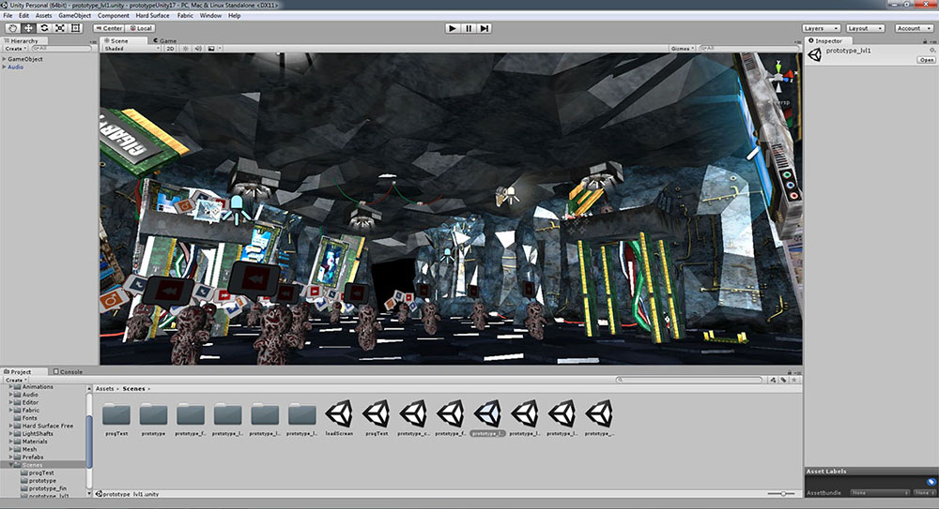Toggle 2D mode in Scene view
939x509 pixels.
(170, 48)
